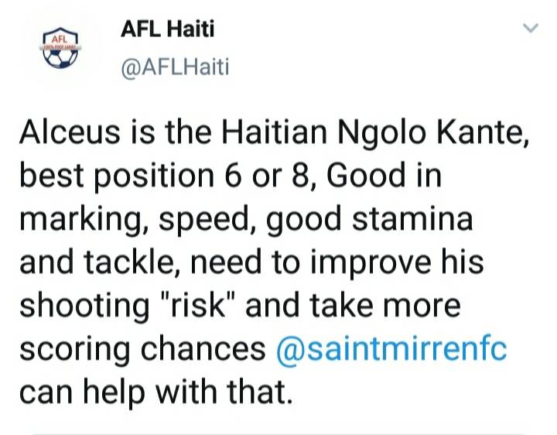Click the word Haitian in the tweet

274,132
